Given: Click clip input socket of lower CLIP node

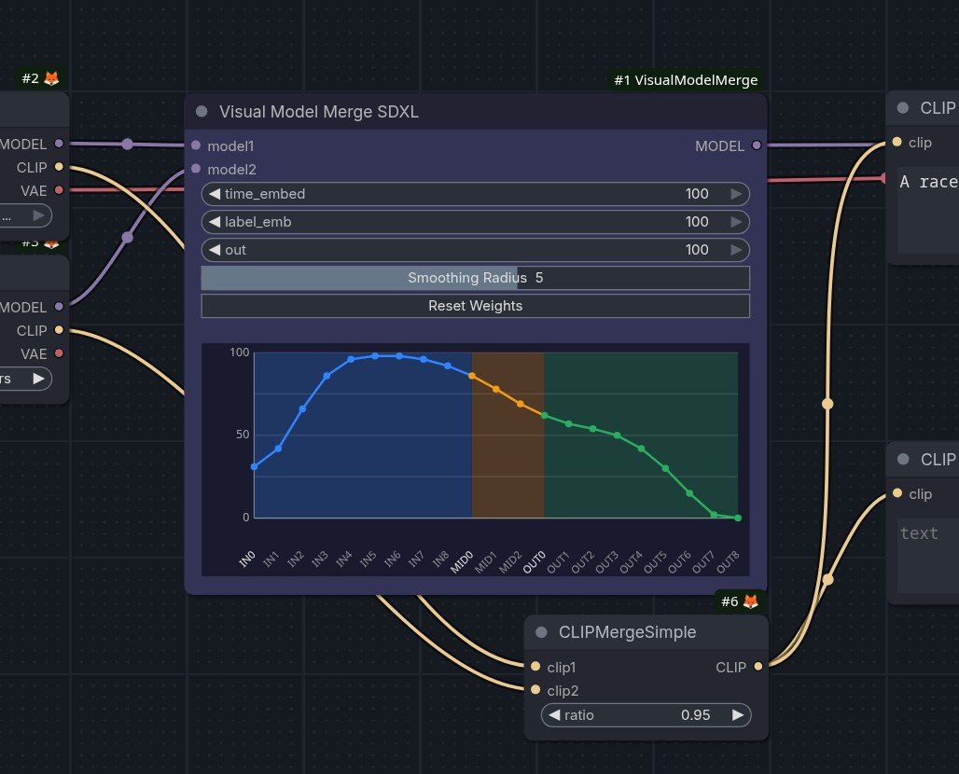Looking at the screenshot, I should (897, 492).
